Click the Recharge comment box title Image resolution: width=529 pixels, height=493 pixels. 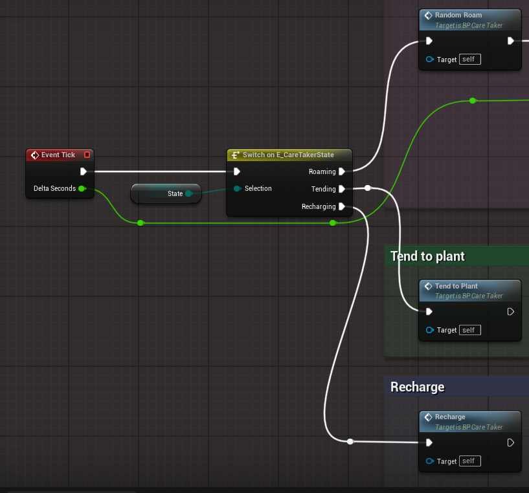pyautogui.click(x=418, y=387)
